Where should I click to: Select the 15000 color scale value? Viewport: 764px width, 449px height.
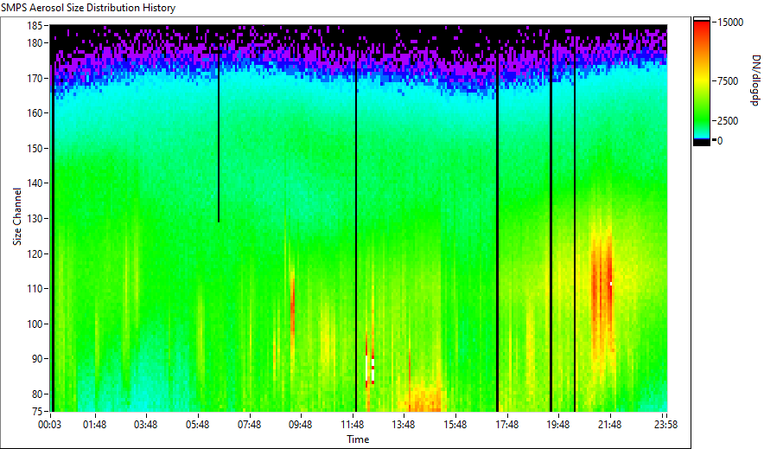730,22
